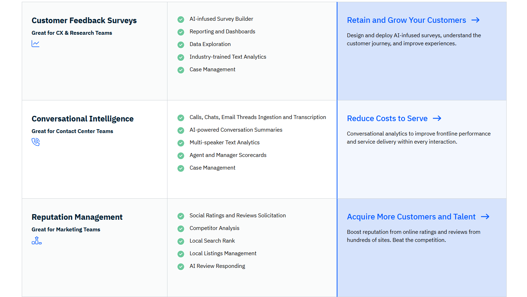The image size is (527, 297).
Task: Click the Multi-speaker Text Analytics feature text
Action: [x=224, y=143]
